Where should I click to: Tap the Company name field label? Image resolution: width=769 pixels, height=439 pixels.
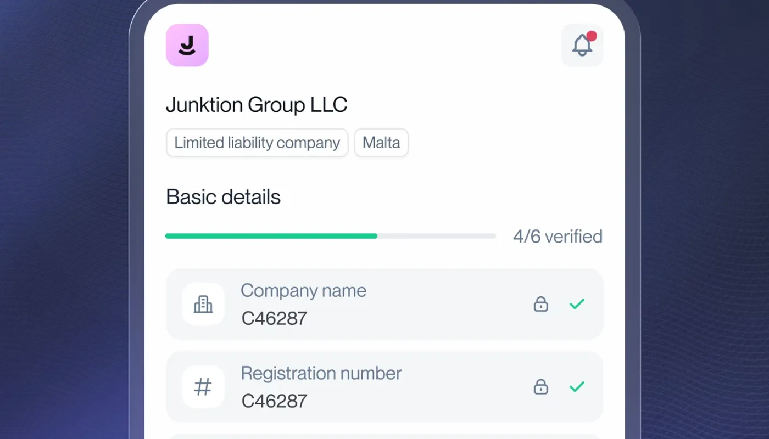pos(303,290)
